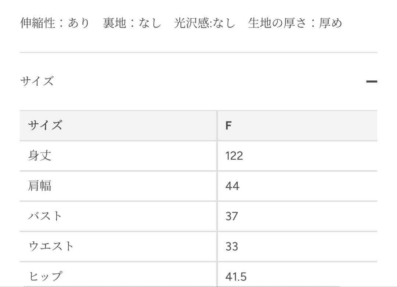The height and width of the screenshot is (287, 397).
Task: Select the 肩幅 row label
Action: click(x=40, y=186)
